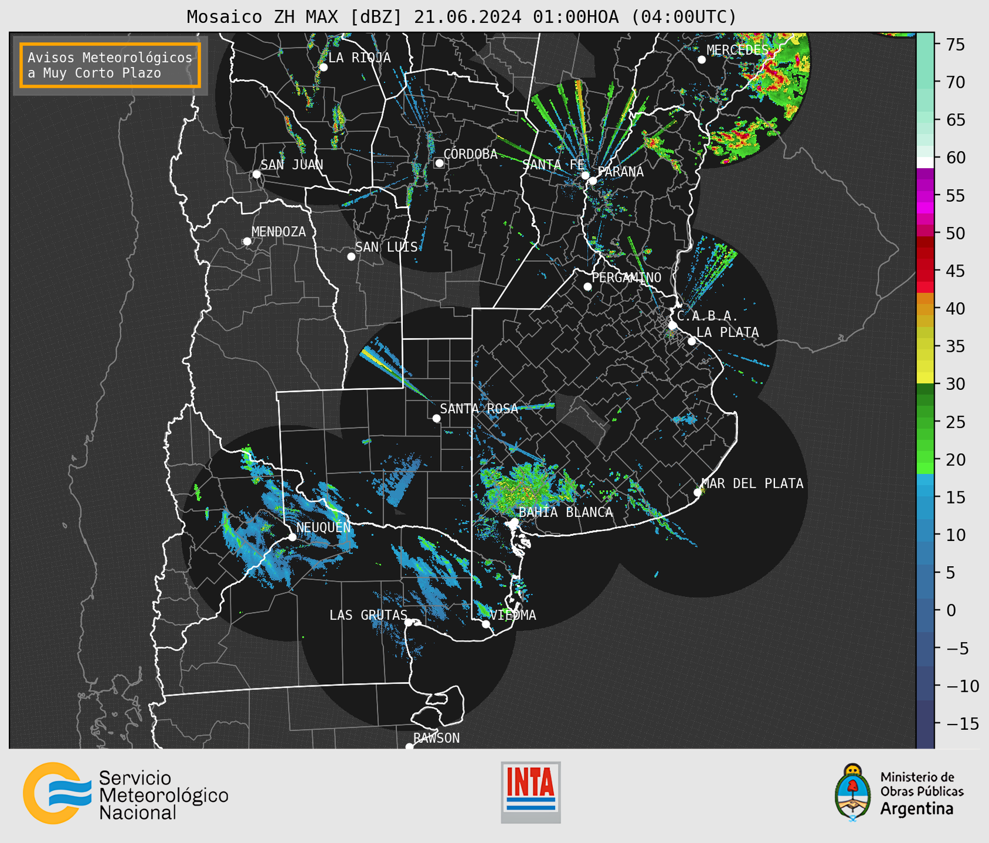The width and height of the screenshot is (989, 843).
Task: Click the SANTA FE city marker dot
Action: [585, 175]
